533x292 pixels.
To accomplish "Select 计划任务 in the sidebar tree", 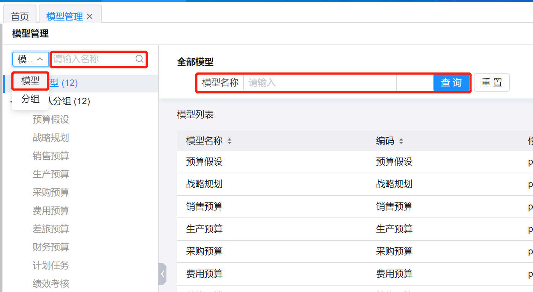I will pos(51,265).
